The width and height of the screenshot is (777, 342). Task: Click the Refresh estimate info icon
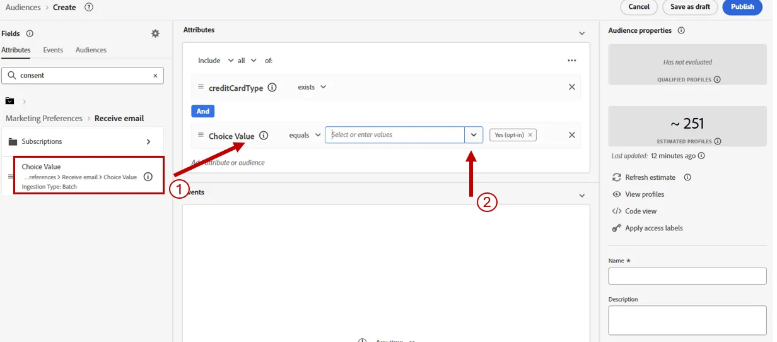(x=687, y=177)
